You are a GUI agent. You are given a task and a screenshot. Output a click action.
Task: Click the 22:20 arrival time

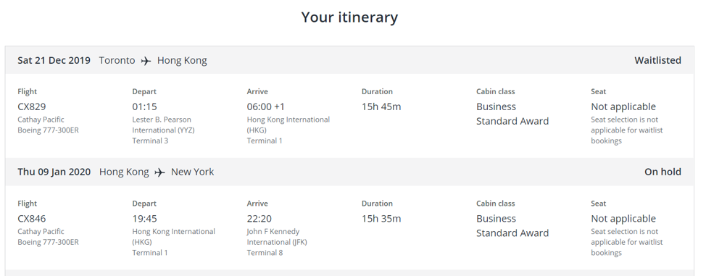(259, 219)
